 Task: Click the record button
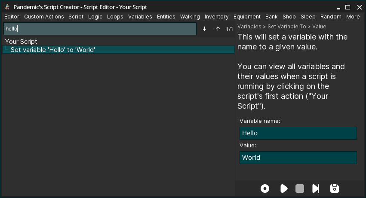(x=265, y=189)
